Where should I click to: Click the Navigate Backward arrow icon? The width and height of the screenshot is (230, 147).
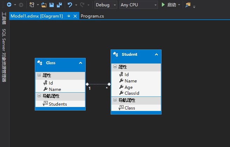[9, 5]
